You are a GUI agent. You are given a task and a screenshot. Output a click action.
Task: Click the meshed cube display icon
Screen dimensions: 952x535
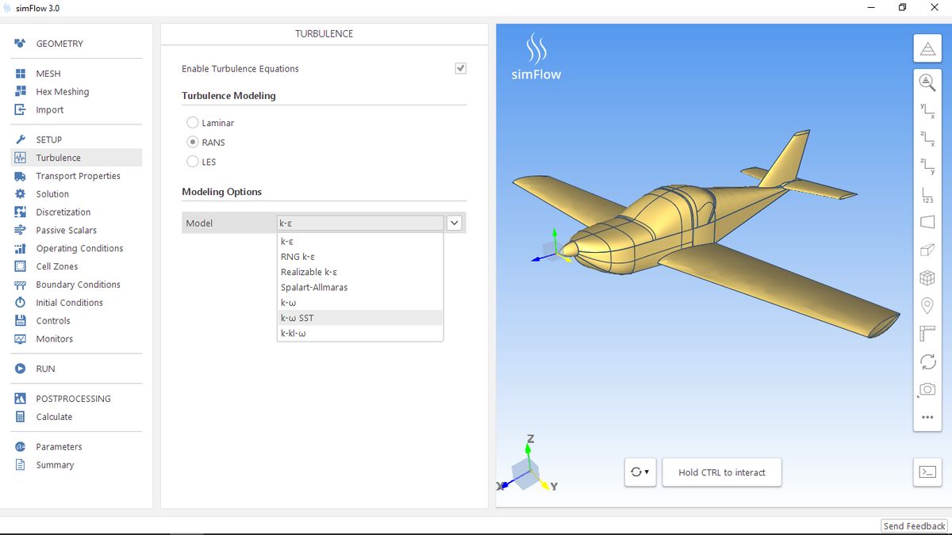click(x=927, y=278)
